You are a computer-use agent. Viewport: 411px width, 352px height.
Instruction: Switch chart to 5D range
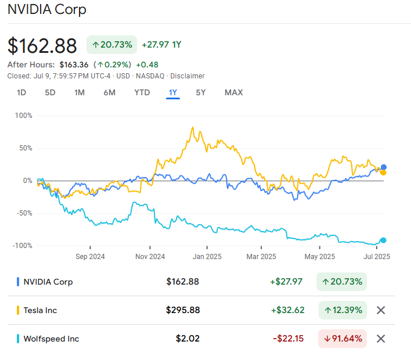click(50, 92)
